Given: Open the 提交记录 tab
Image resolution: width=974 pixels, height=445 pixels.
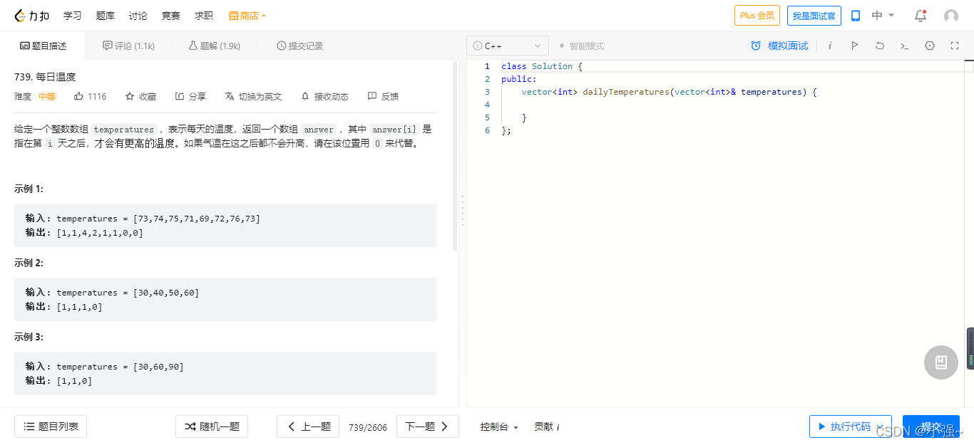Looking at the screenshot, I should point(299,46).
